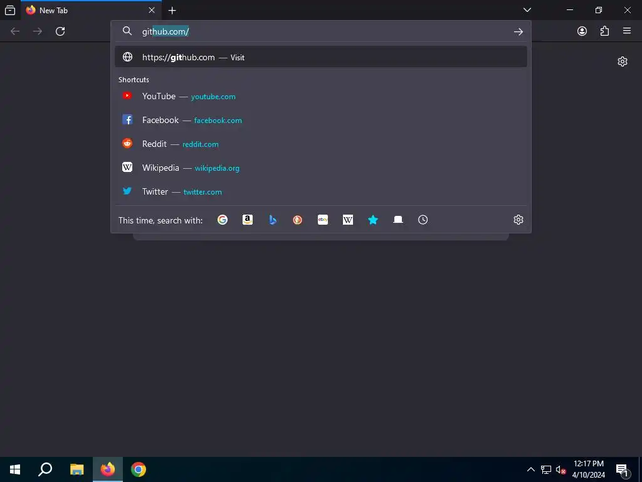Close the New Tab tab
The width and height of the screenshot is (642, 482).
(x=152, y=10)
